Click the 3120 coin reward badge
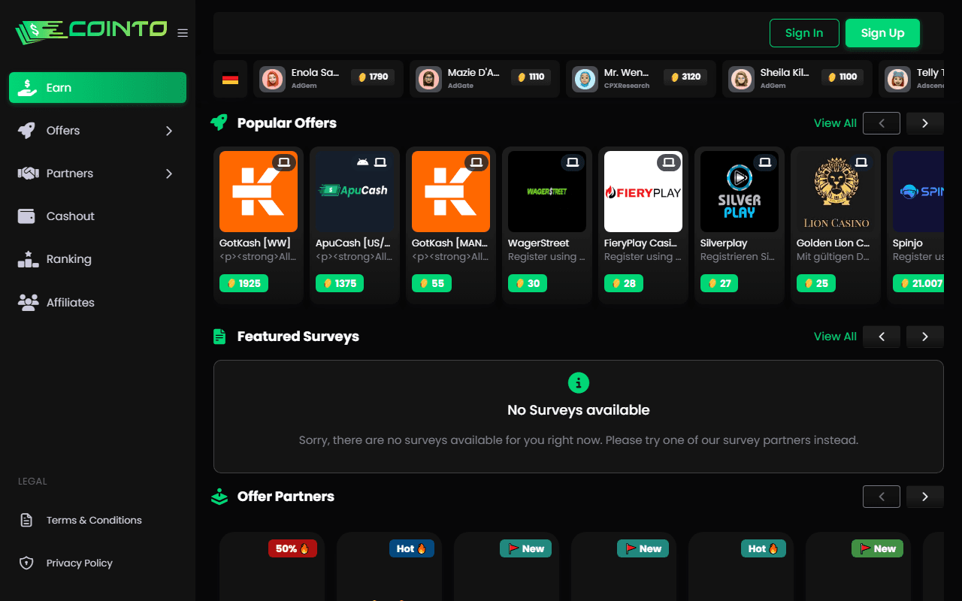 click(x=685, y=77)
